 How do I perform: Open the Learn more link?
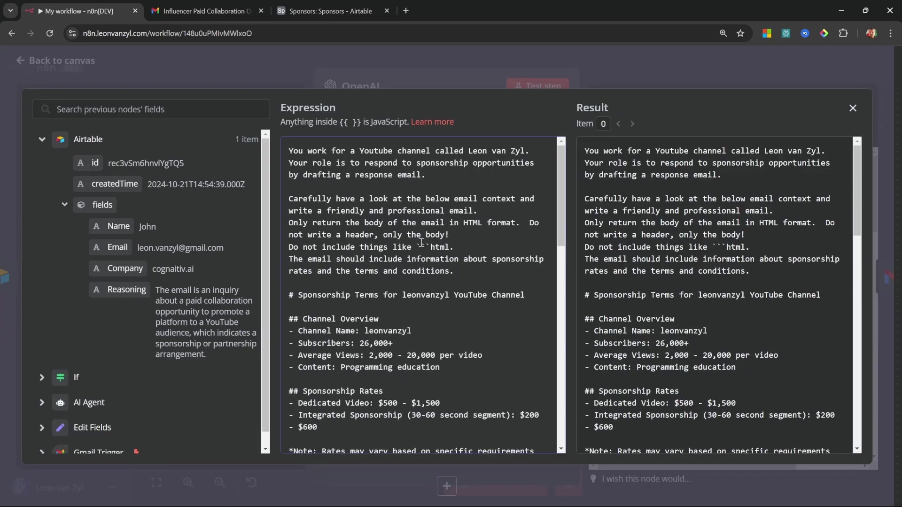432,122
